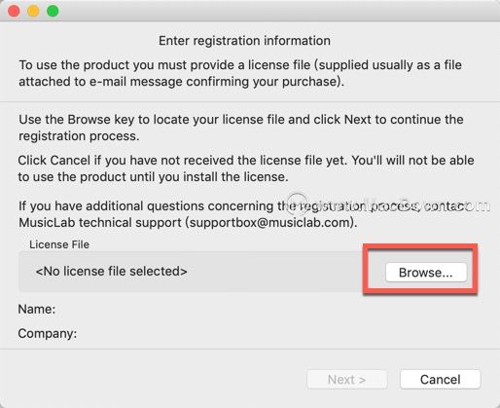This screenshot has width=500, height=408.
Task: Minimize the window using yellow button
Action: point(33,11)
